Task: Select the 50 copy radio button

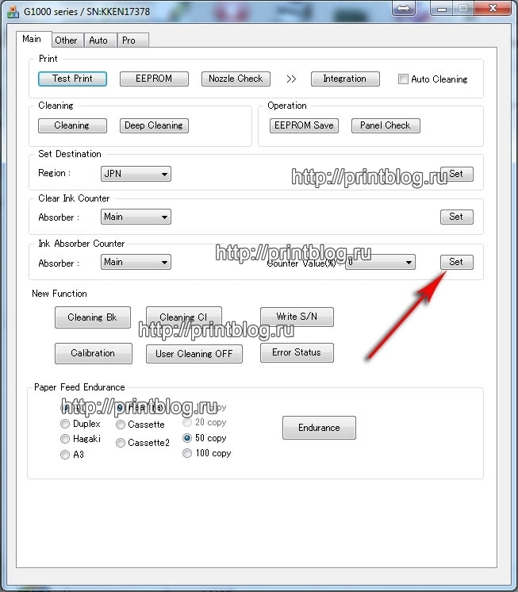Action: point(187,438)
